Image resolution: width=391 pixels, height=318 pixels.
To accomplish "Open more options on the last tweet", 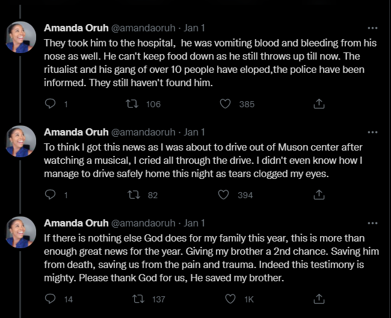I will point(372,222).
